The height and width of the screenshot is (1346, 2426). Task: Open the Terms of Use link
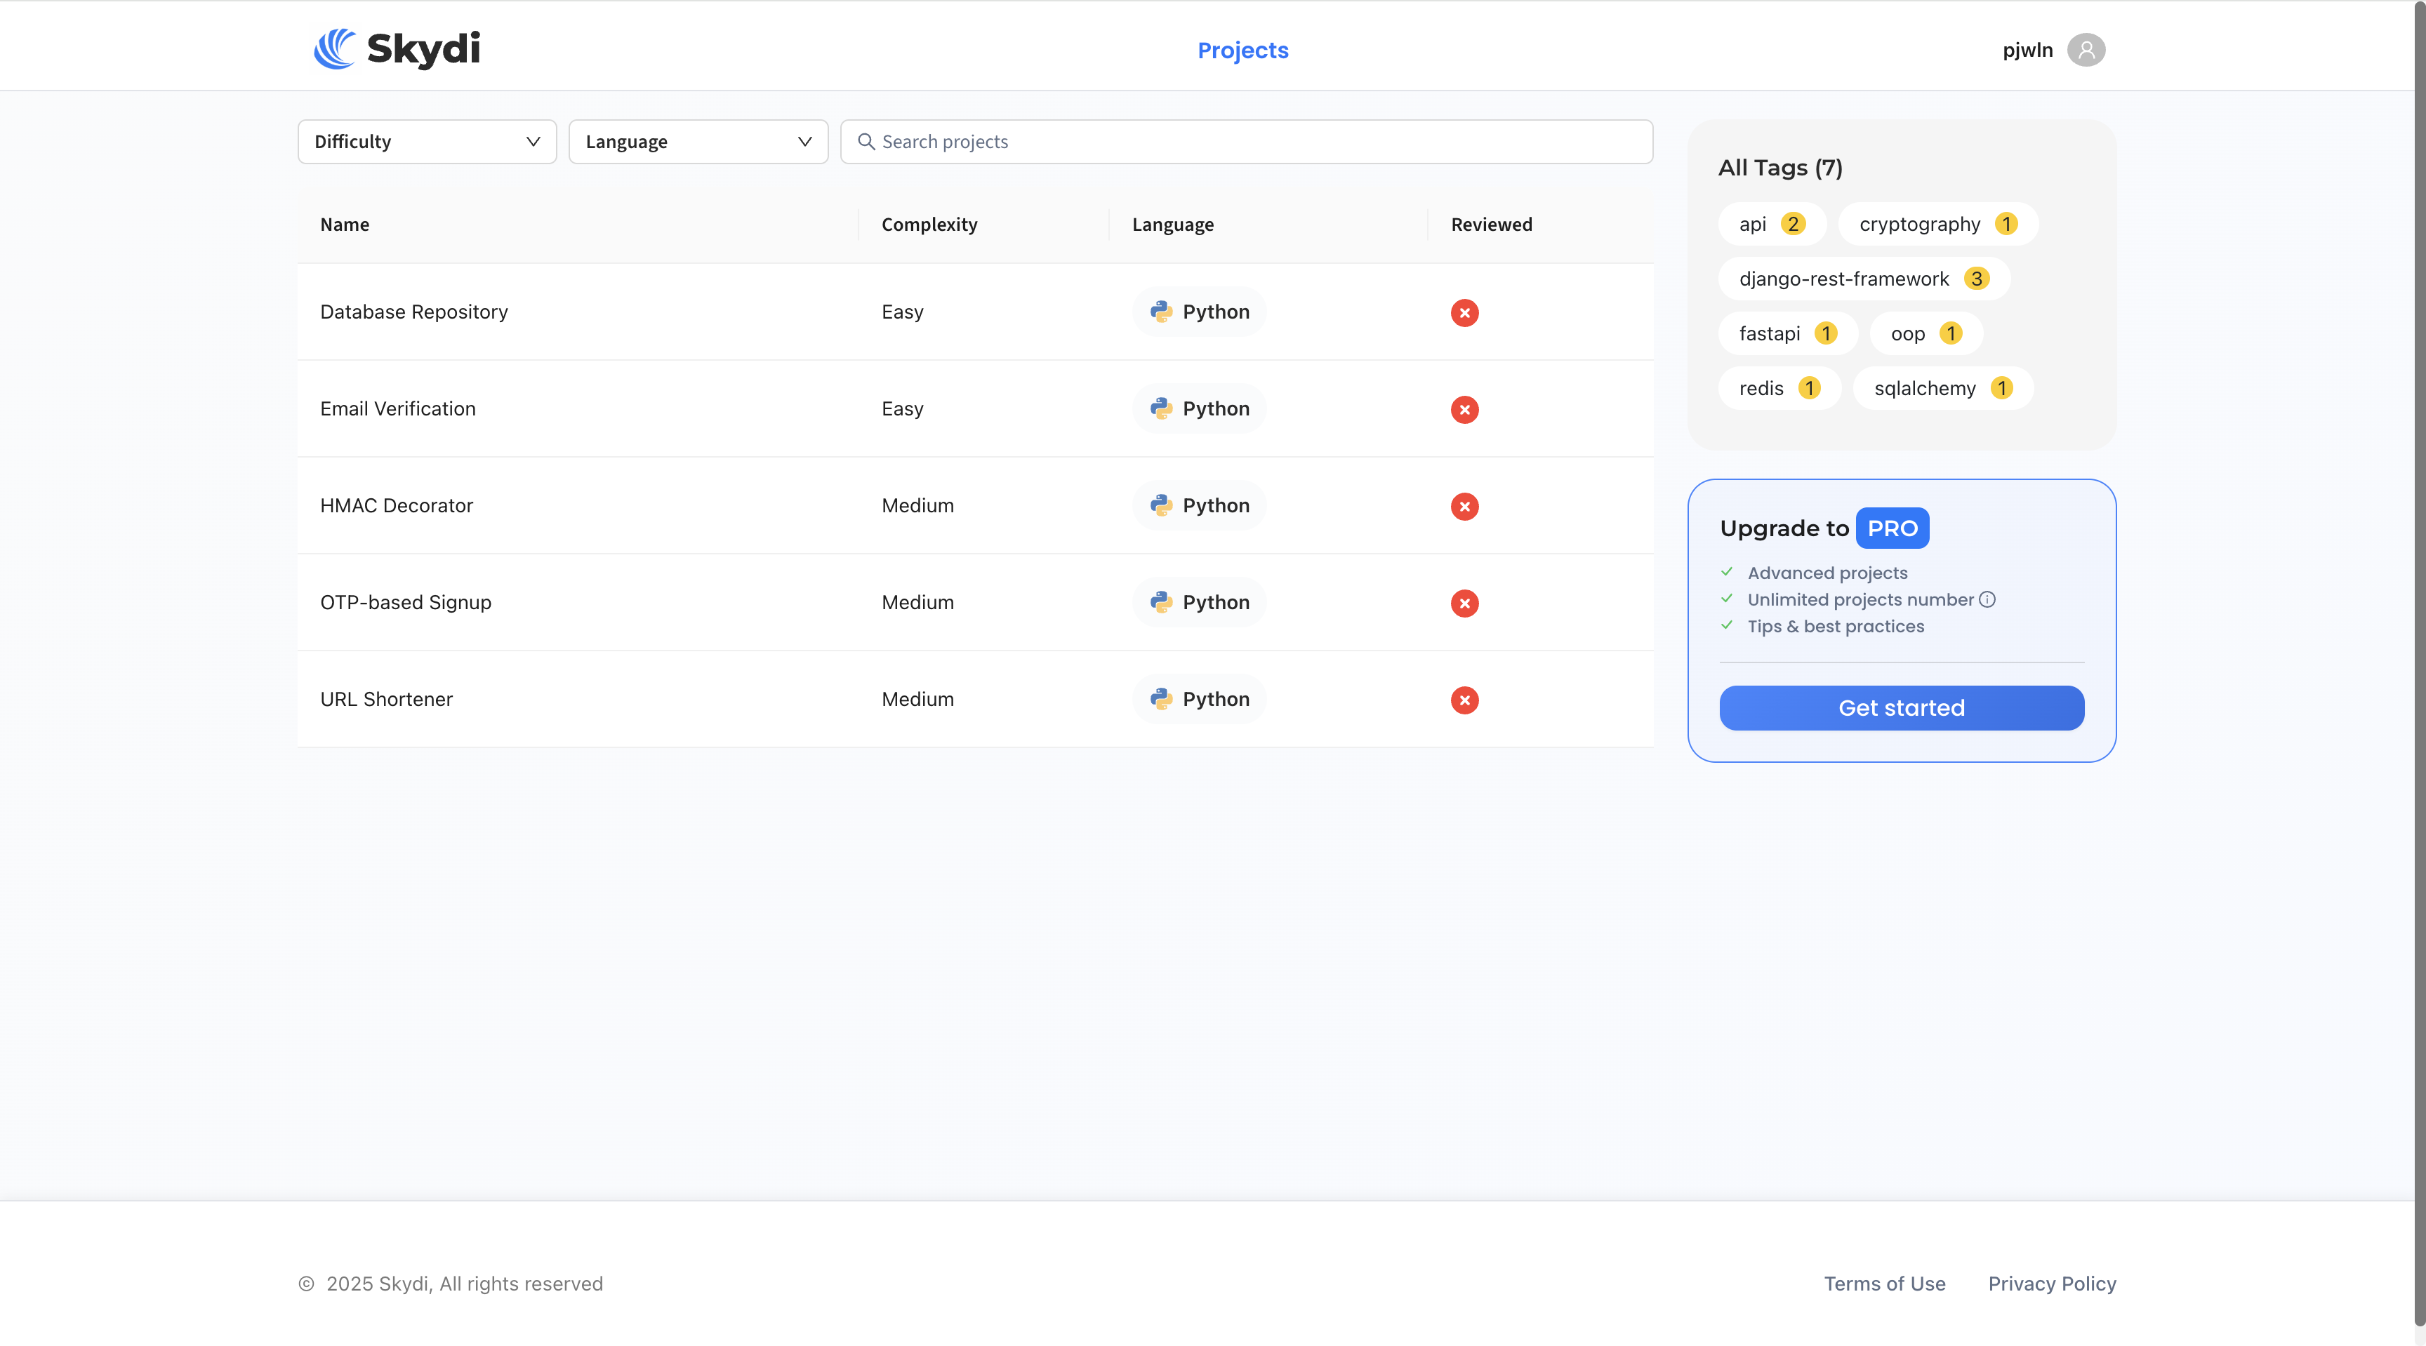(x=1885, y=1284)
